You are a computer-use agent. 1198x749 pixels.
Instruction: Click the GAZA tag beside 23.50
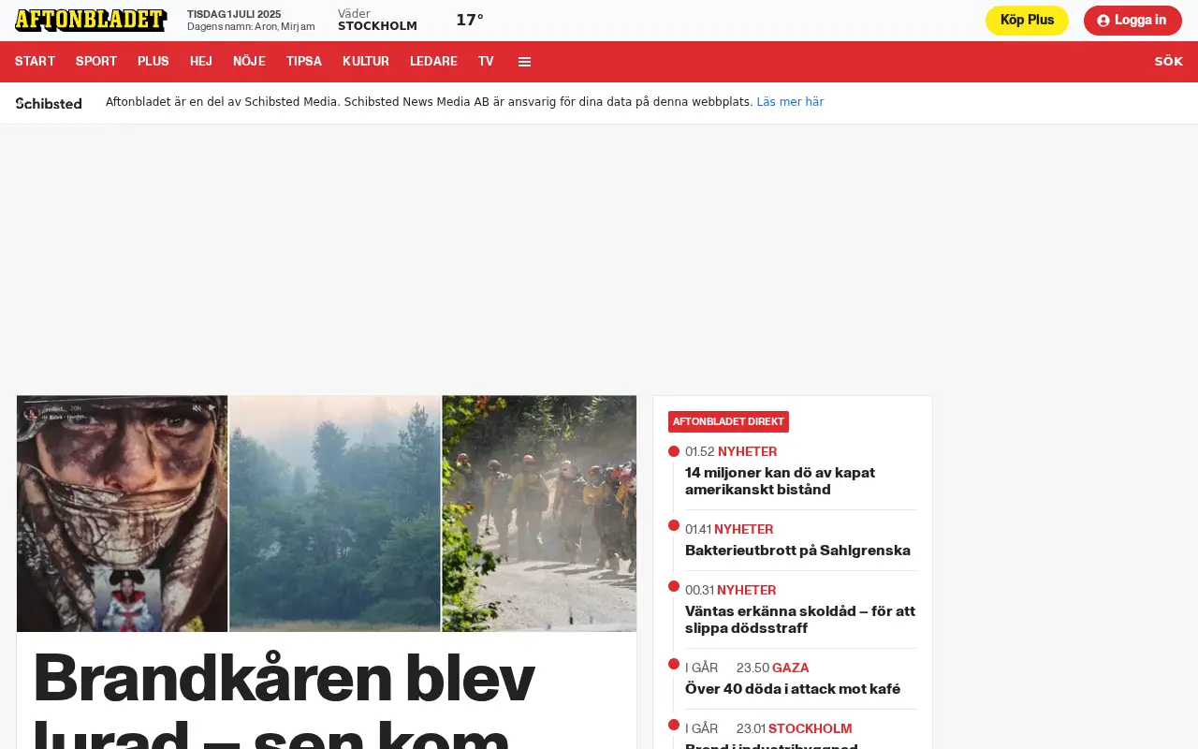(x=791, y=668)
